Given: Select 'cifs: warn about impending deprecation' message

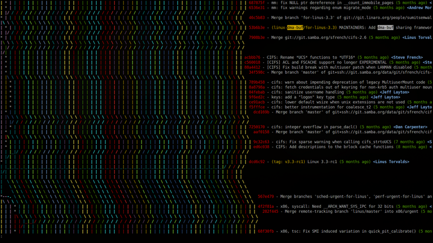Looking at the screenshot, I should pos(348,82).
